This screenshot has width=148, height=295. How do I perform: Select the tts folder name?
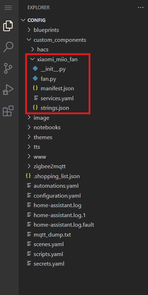coord(37,147)
